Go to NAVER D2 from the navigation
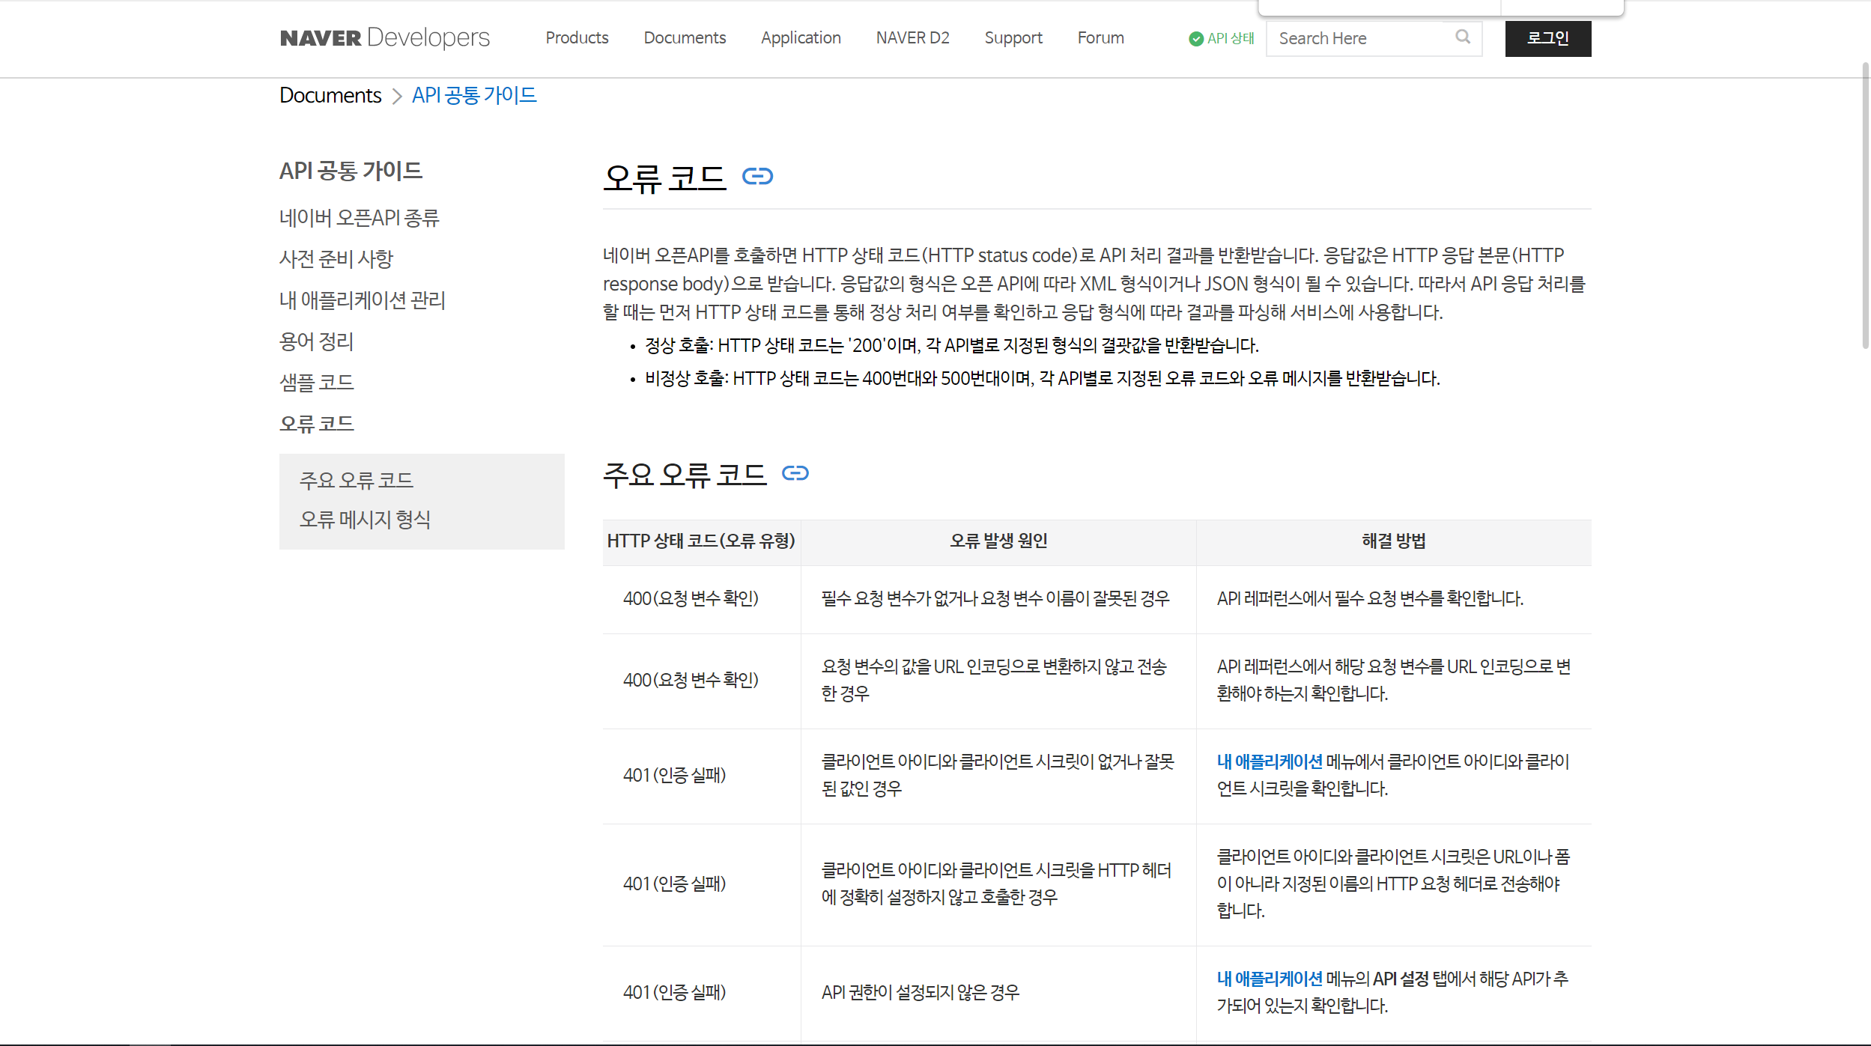Image resolution: width=1871 pixels, height=1046 pixels. [912, 38]
